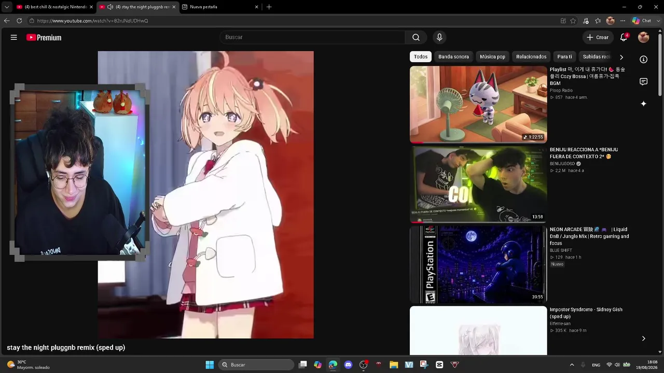The width and height of the screenshot is (664, 373).
Task: Open the YouTube guide hamburger menu
Action: click(x=14, y=37)
